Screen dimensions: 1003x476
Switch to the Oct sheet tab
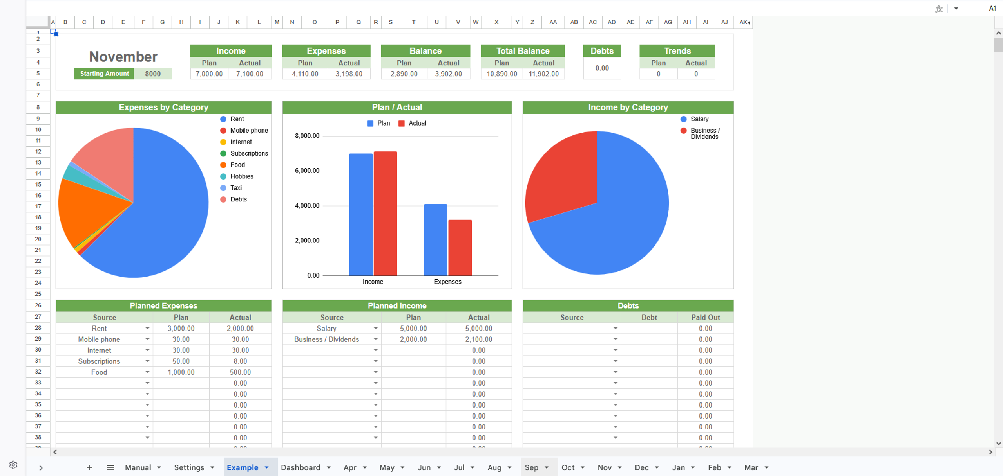(x=568, y=467)
